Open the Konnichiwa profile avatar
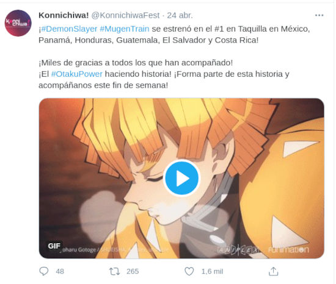The width and height of the screenshot is (336, 284). [18, 23]
